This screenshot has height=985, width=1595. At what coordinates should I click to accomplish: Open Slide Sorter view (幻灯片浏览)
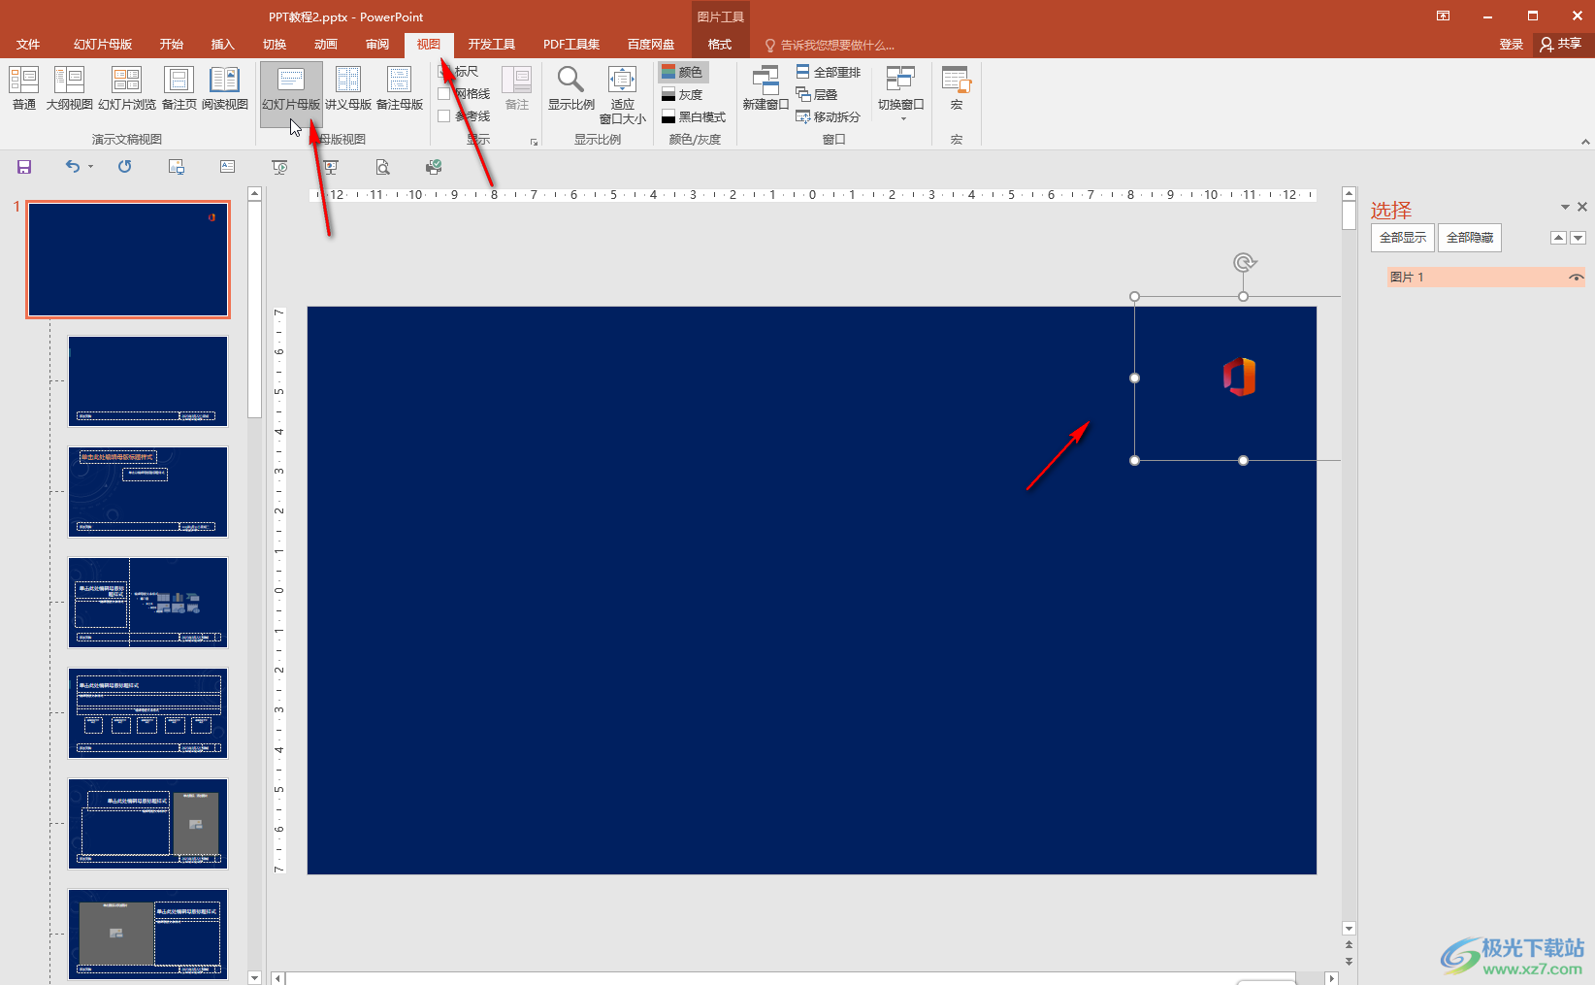tap(127, 88)
